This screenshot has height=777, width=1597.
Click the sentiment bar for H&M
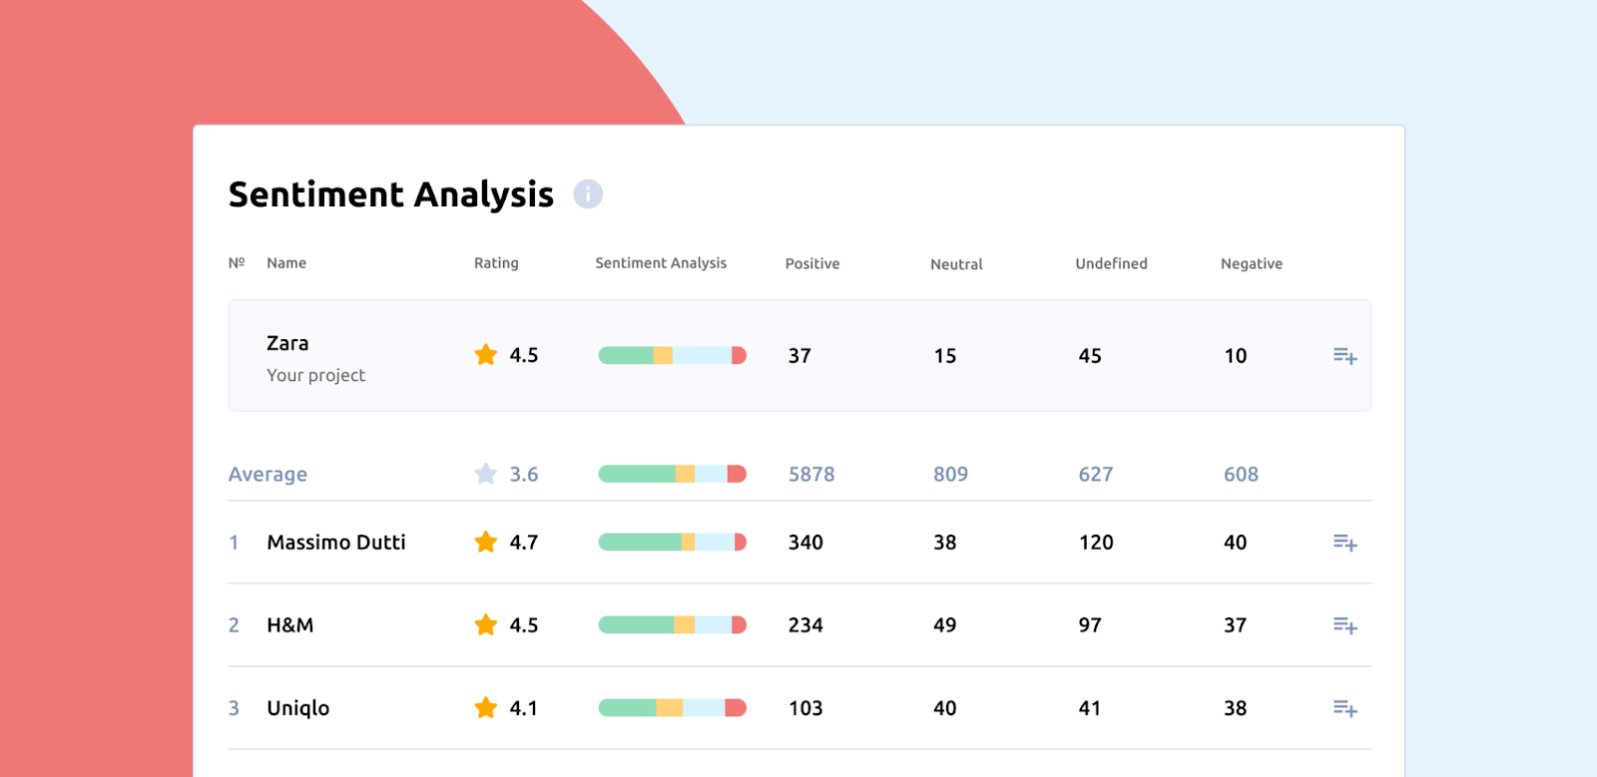(x=673, y=624)
